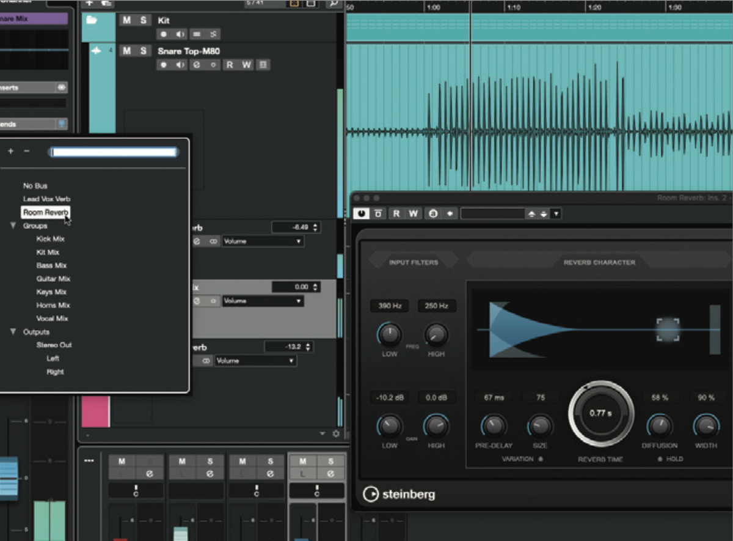
Task: Select Room Reverb from the routing menu
Action: coord(45,212)
